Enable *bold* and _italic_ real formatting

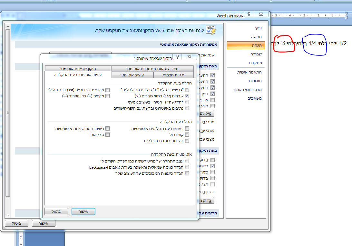click(x=187, y=102)
